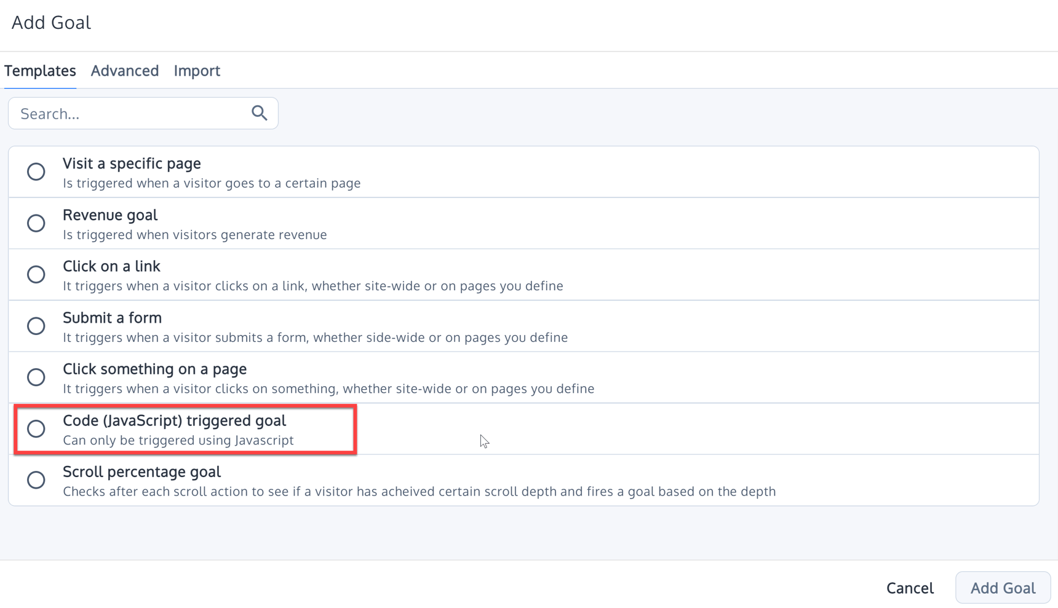Select the "Code (JavaScript) triggered goal" radio button

pos(36,428)
